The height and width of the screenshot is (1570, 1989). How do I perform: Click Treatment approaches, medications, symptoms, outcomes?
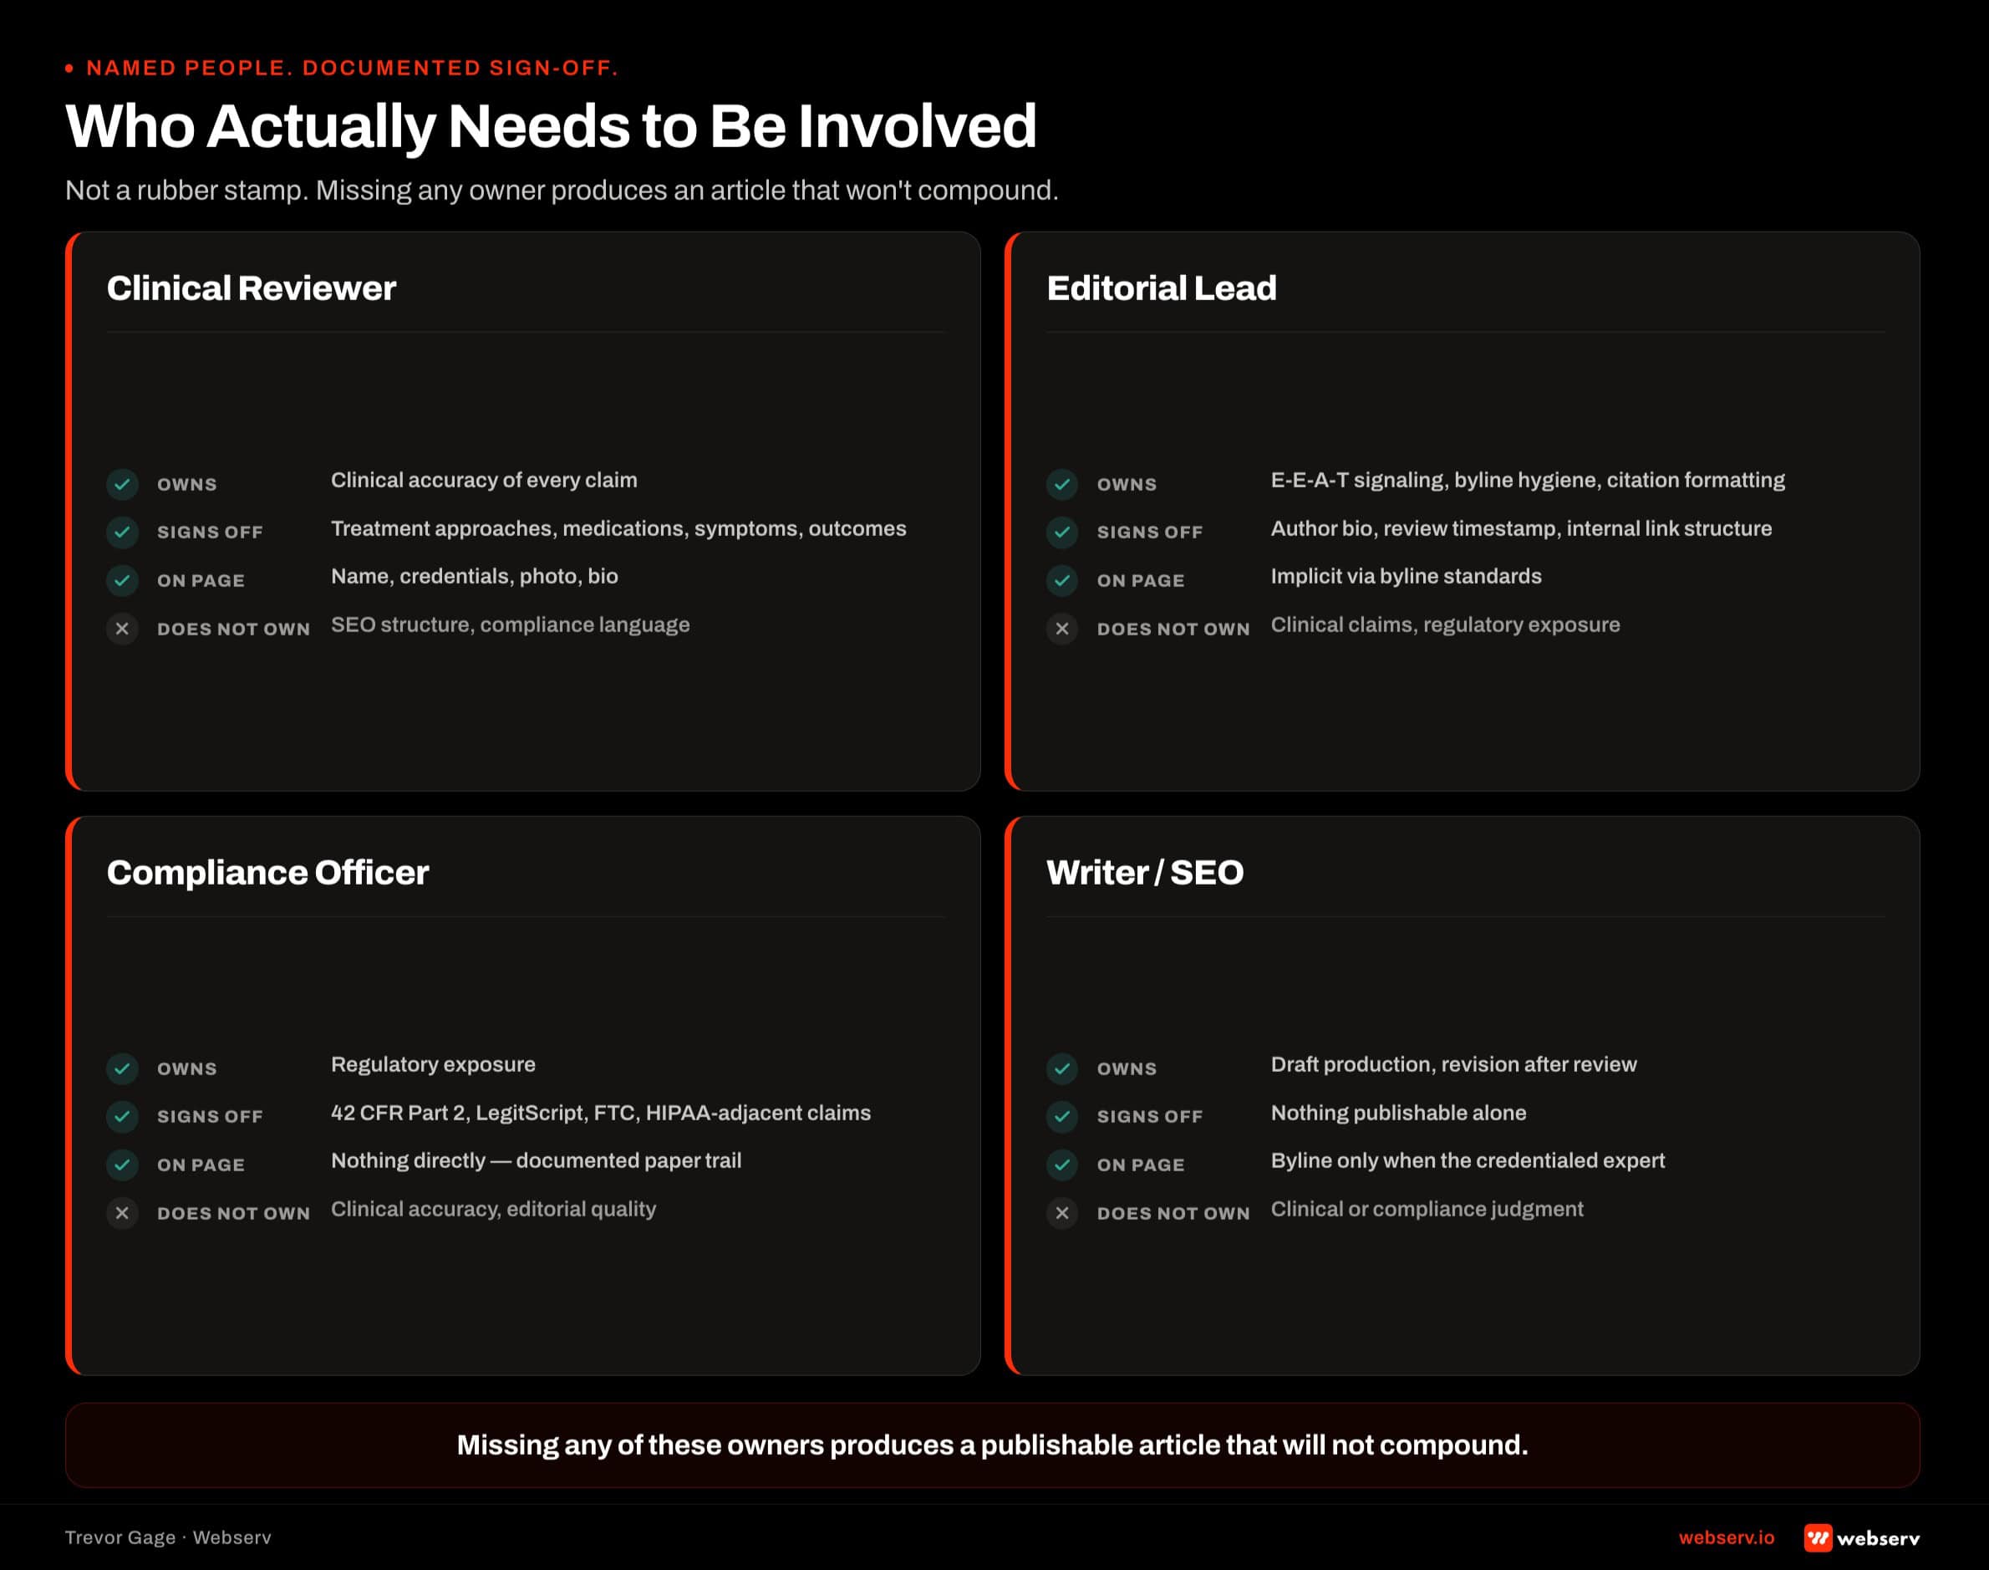point(618,528)
